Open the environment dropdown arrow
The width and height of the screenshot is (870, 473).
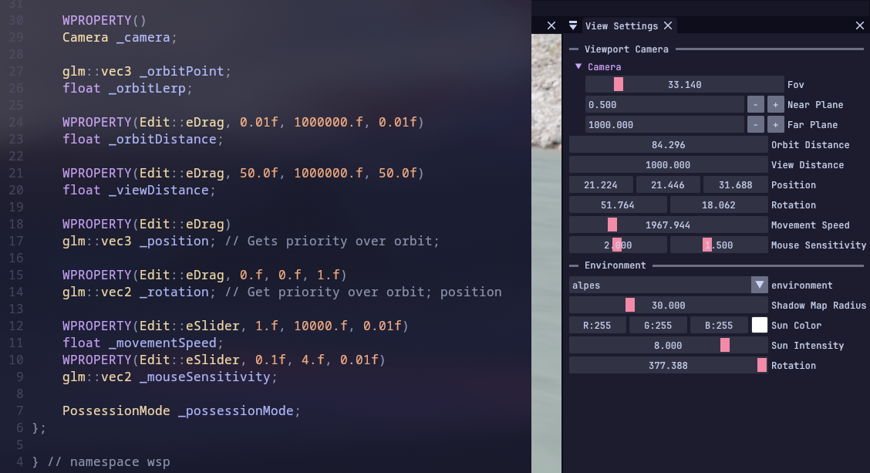760,285
